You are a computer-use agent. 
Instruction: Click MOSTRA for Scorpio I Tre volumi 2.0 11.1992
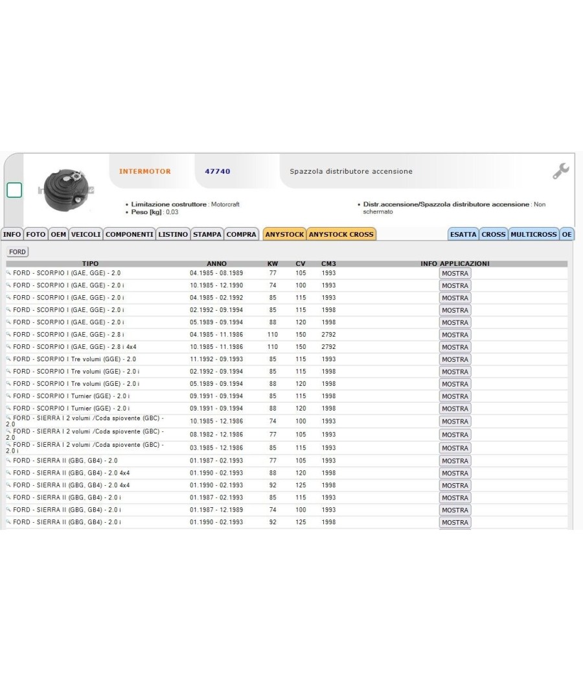pos(455,359)
